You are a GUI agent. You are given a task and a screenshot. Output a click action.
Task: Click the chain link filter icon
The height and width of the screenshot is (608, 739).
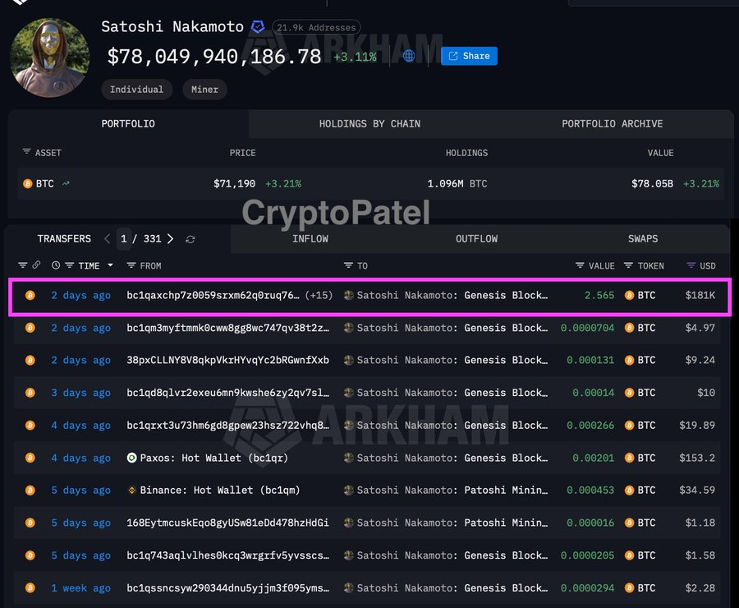[36, 265]
